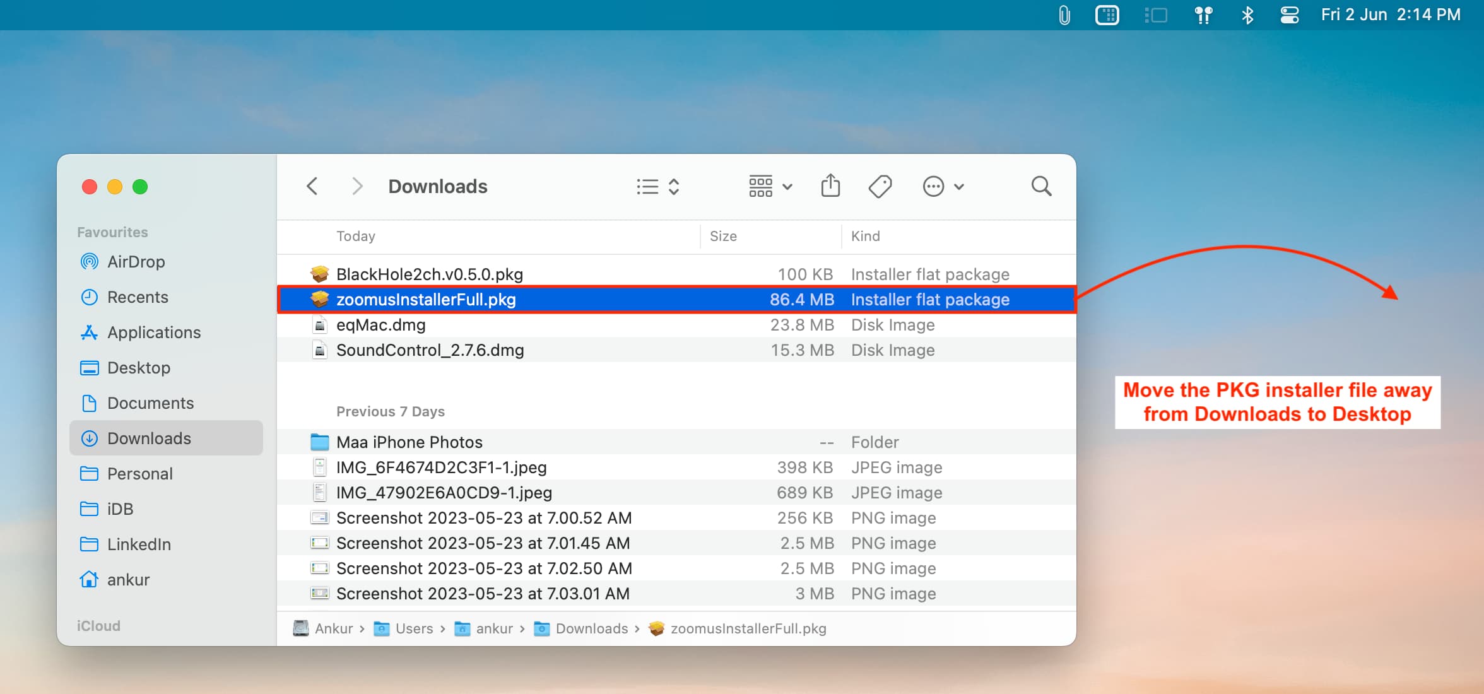This screenshot has width=1484, height=694.
Task: Select eqMac.dmg file
Action: pos(676,324)
